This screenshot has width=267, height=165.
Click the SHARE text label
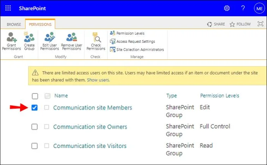click(x=219, y=24)
